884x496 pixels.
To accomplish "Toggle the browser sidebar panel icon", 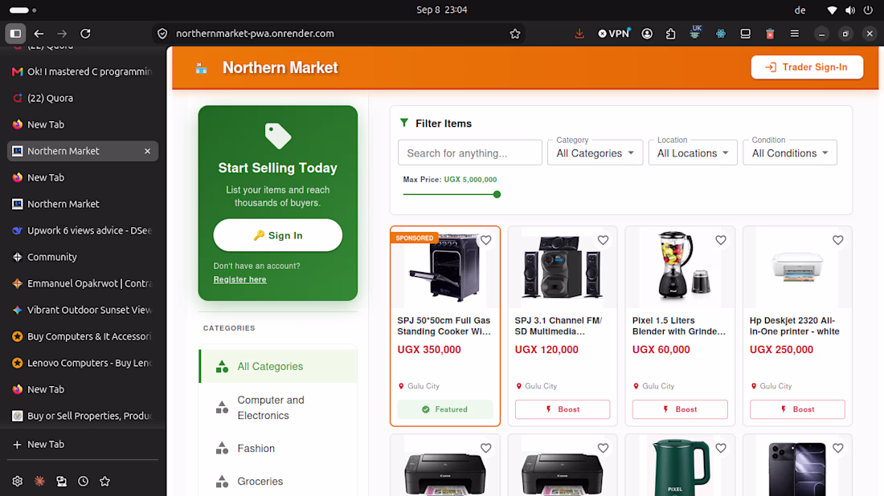I will [x=16, y=34].
